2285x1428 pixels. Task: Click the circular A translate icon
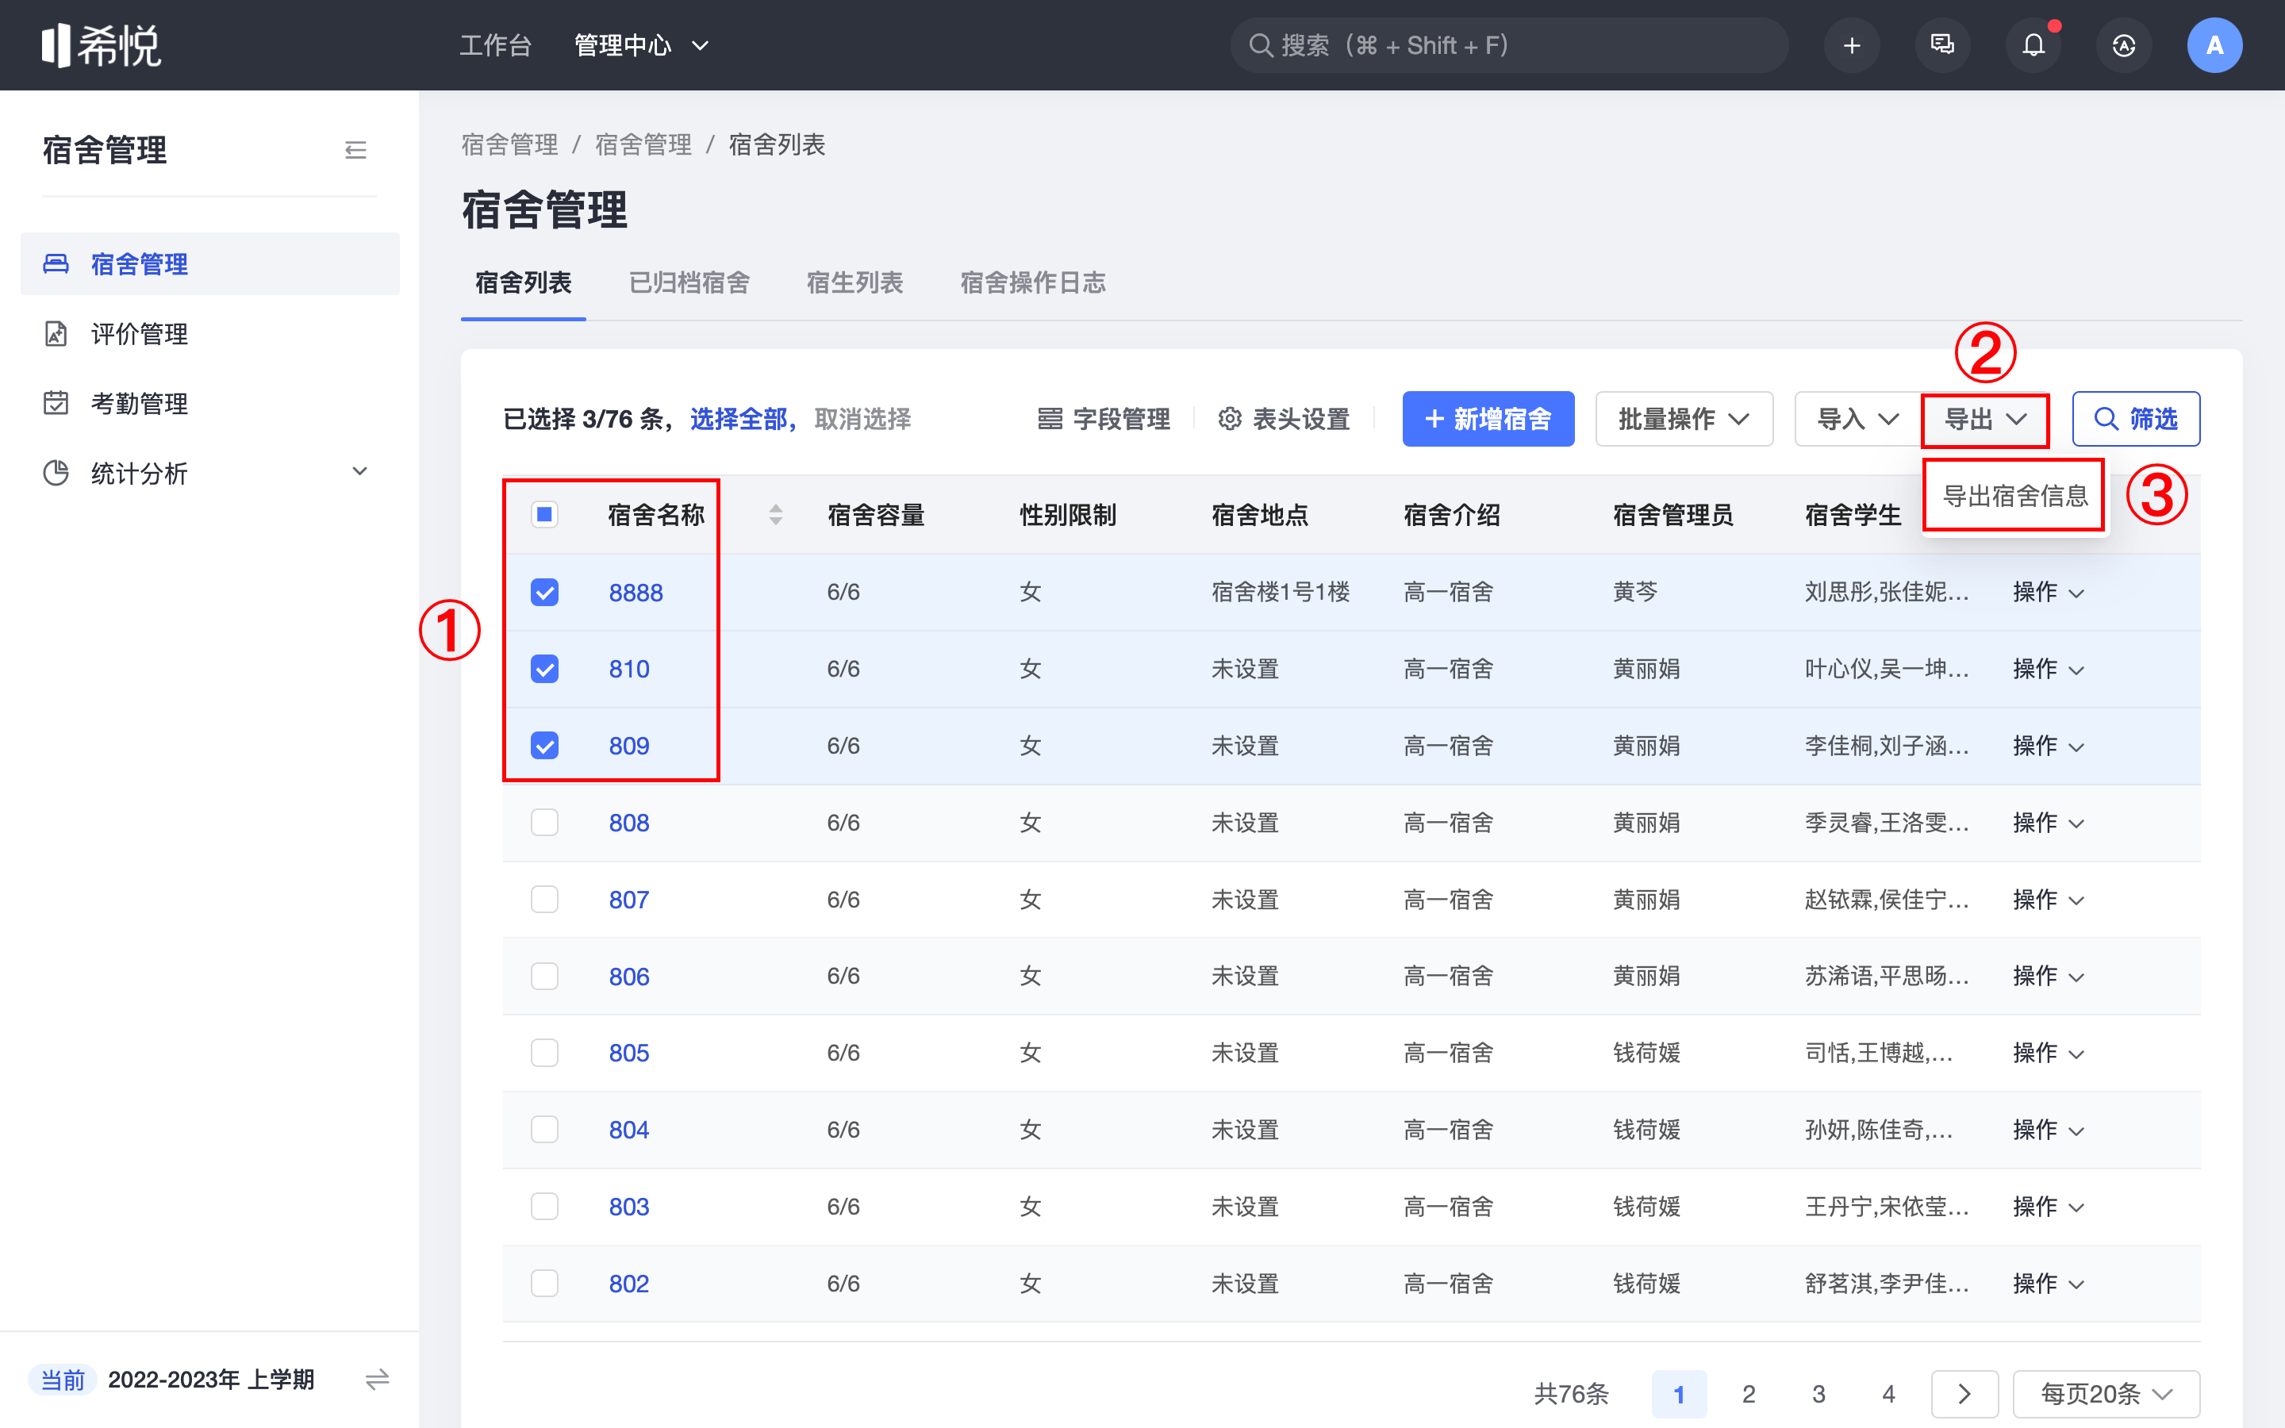coord(2123,45)
